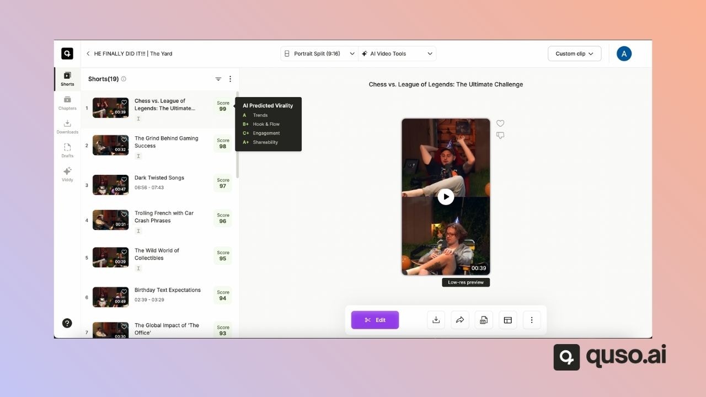The width and height of the screenshot is (706, 397).
Task: Open the captions CC icon in bottom toolbar
Action: [484, 320]
